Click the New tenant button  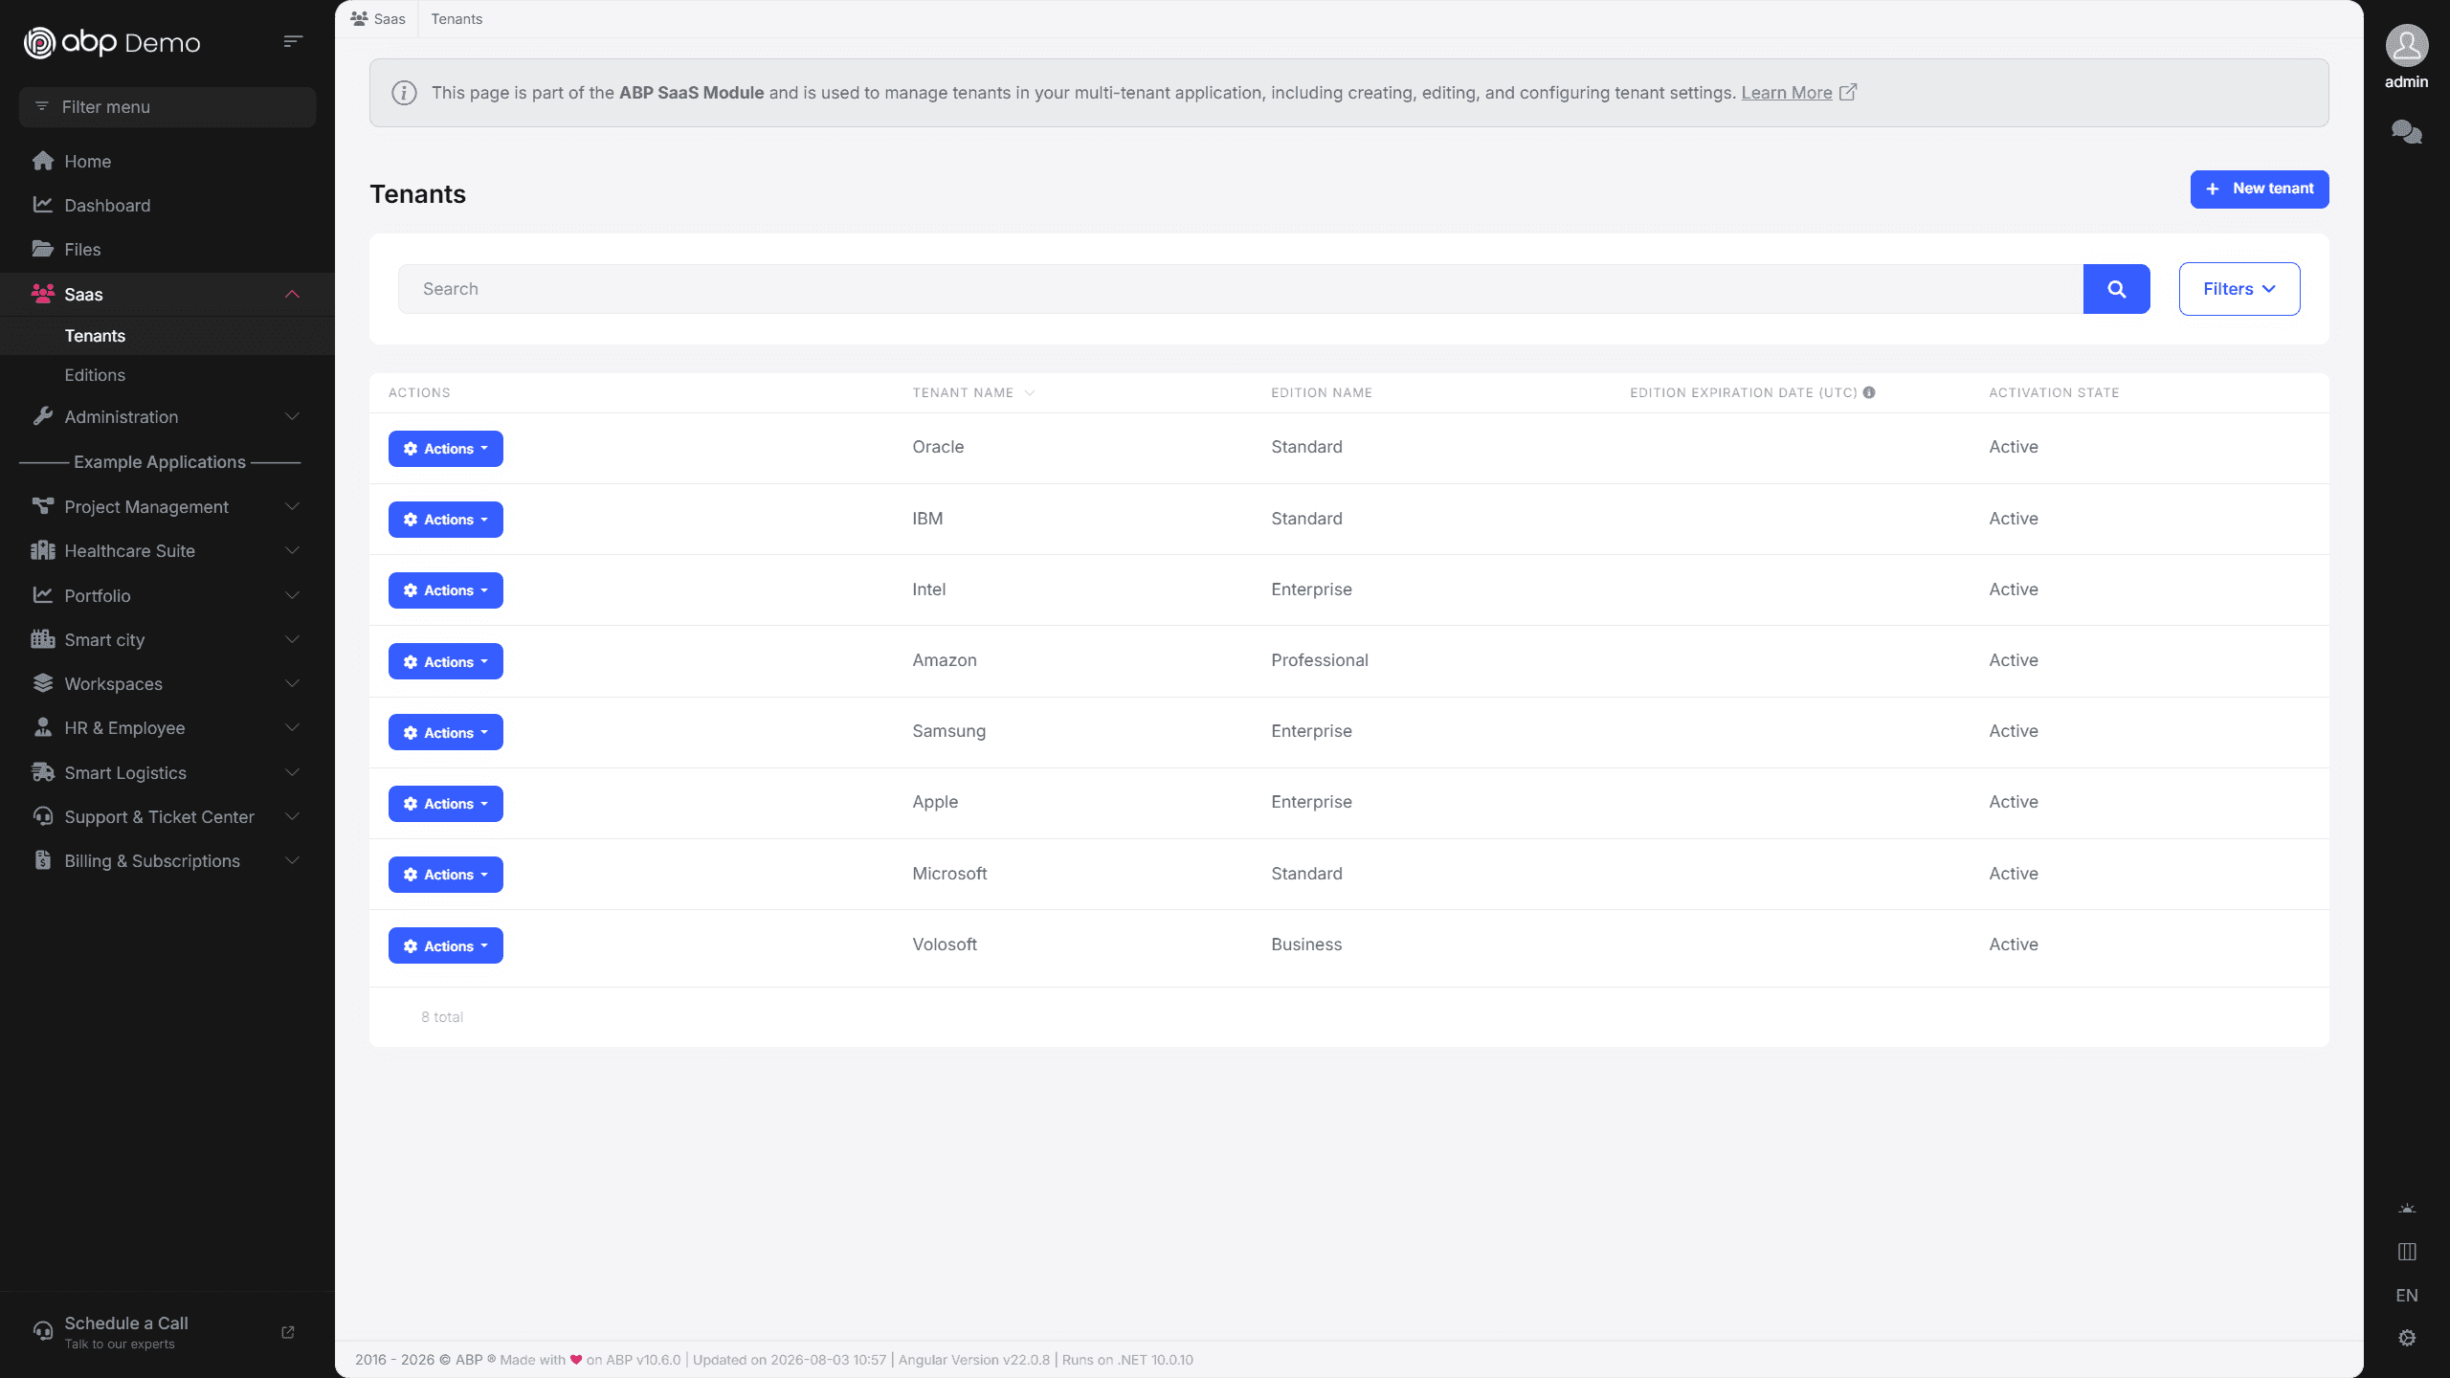click(2260, 189)
